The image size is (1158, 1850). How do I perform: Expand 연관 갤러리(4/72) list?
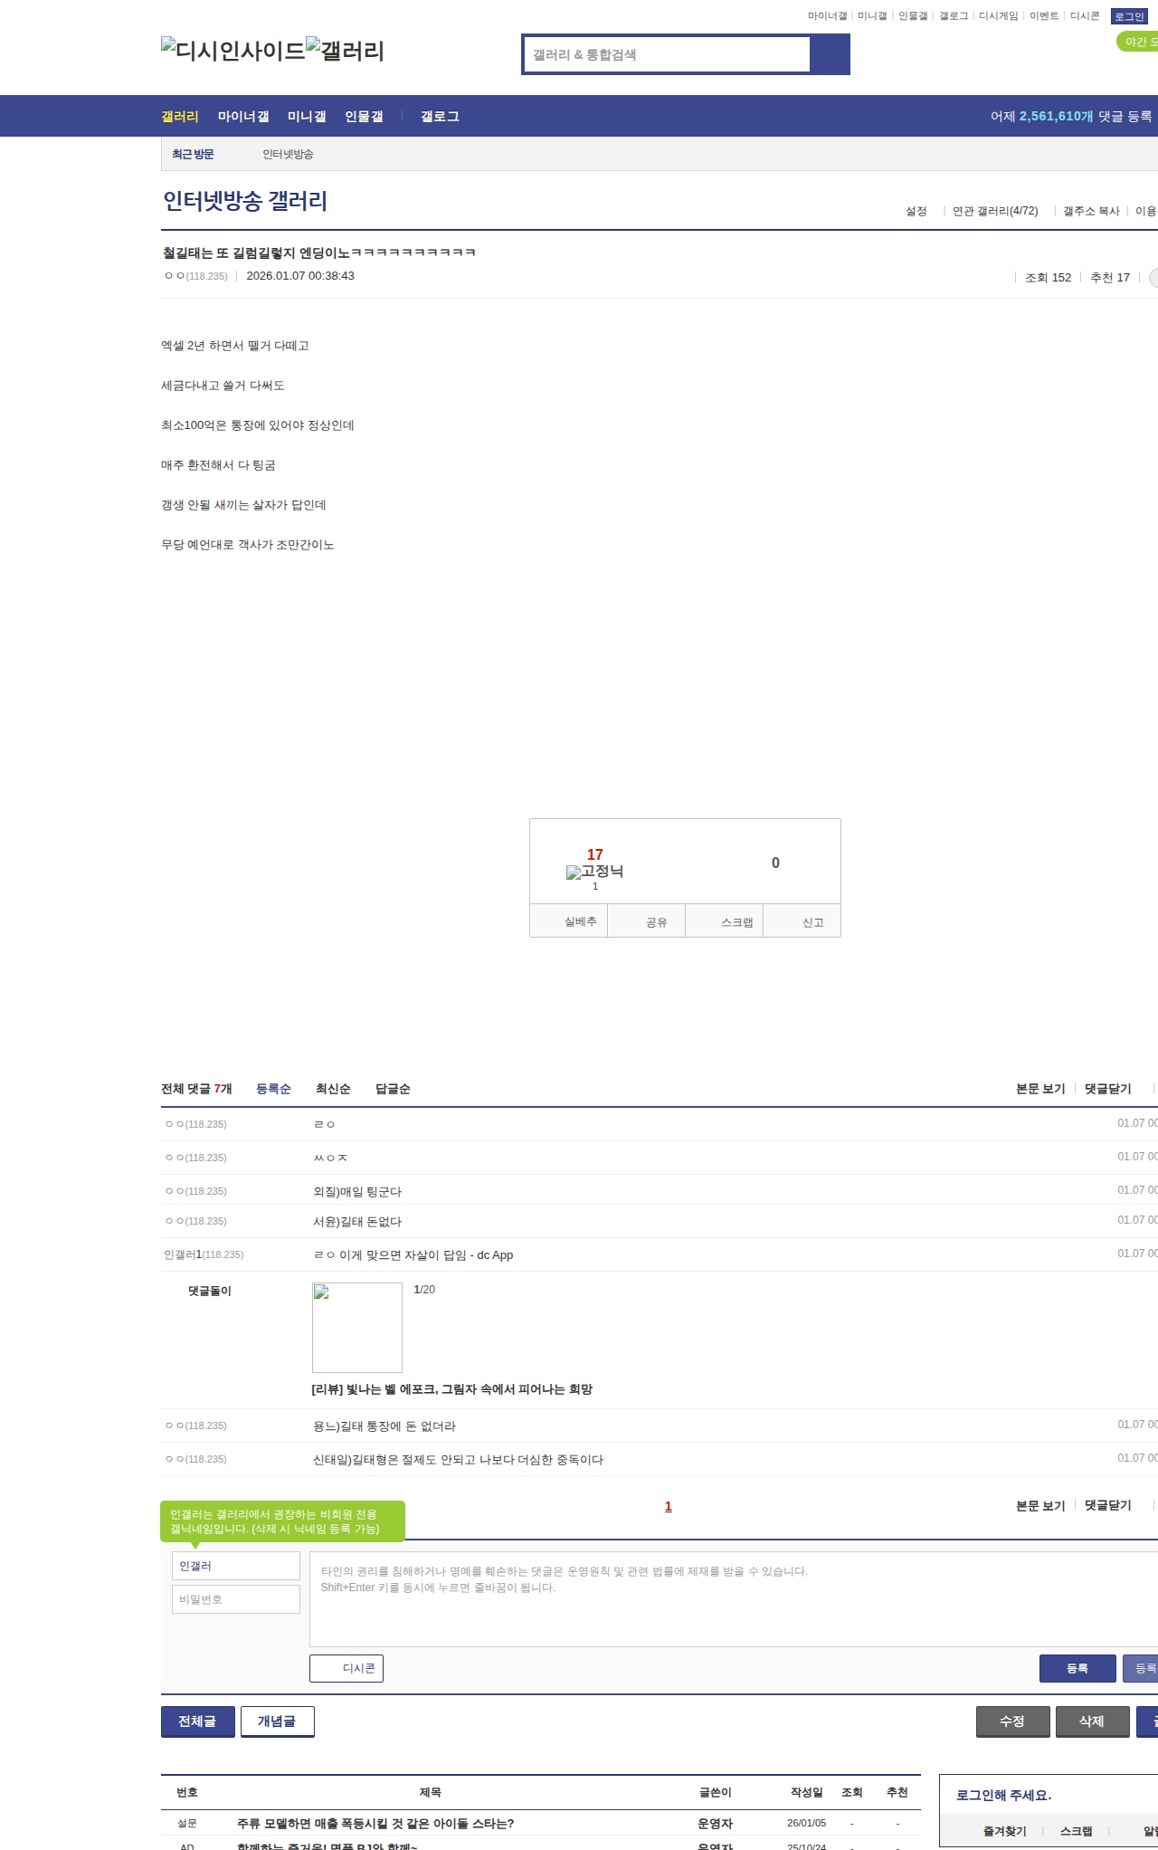(x=995, y=211)
